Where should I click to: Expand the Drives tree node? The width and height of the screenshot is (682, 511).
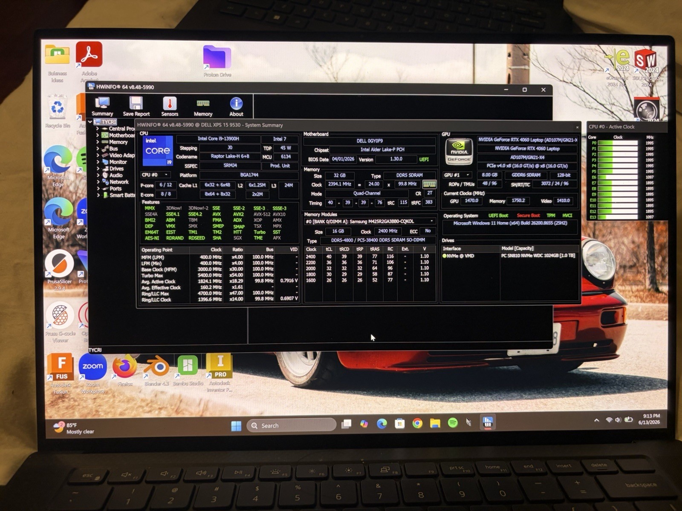pos(98,169)
